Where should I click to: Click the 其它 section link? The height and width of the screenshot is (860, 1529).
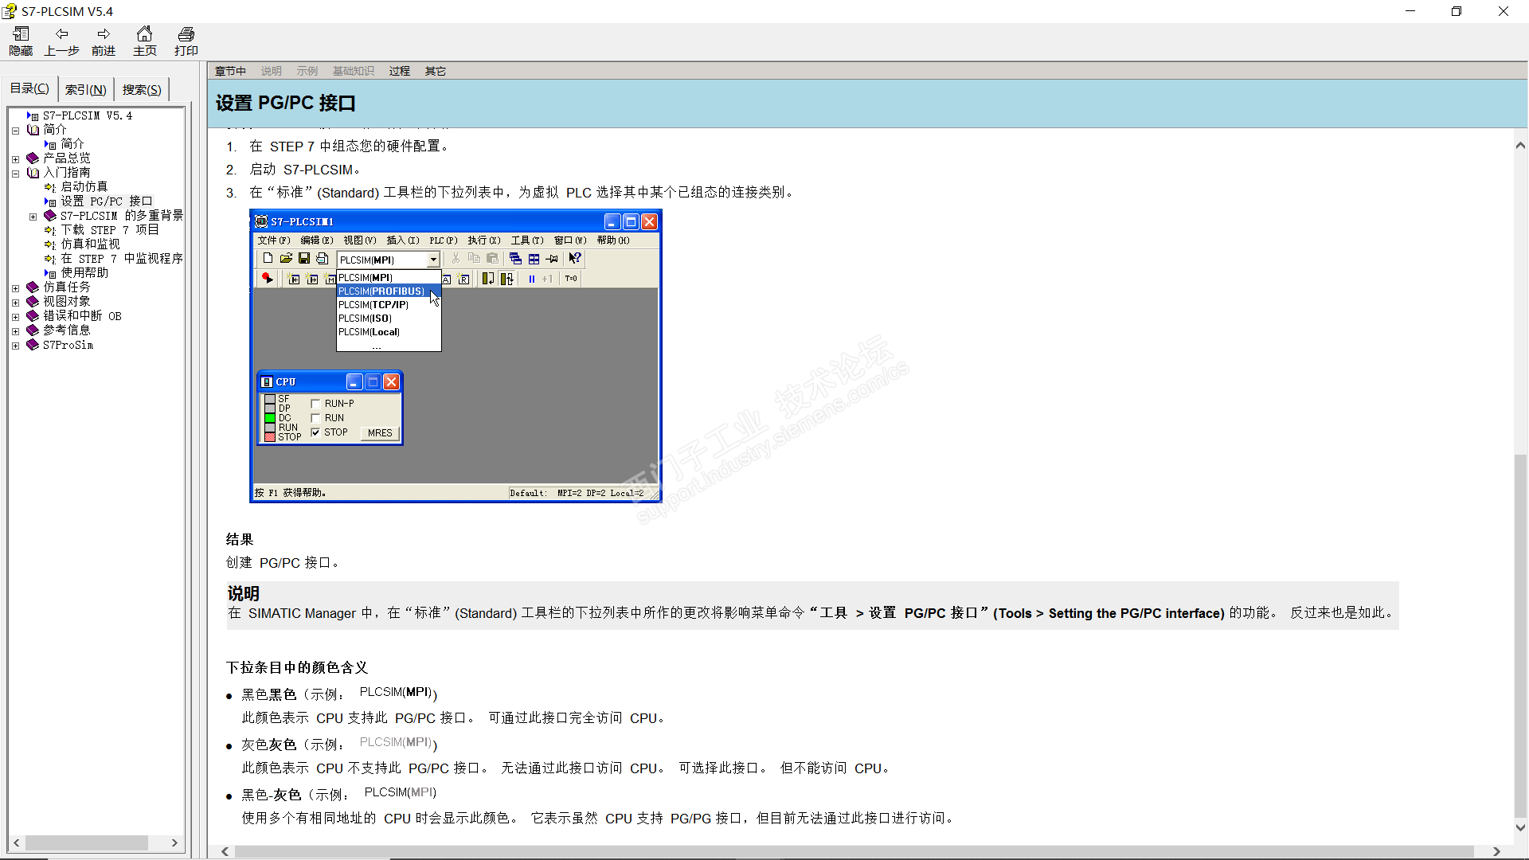click(x=435, y=71)
